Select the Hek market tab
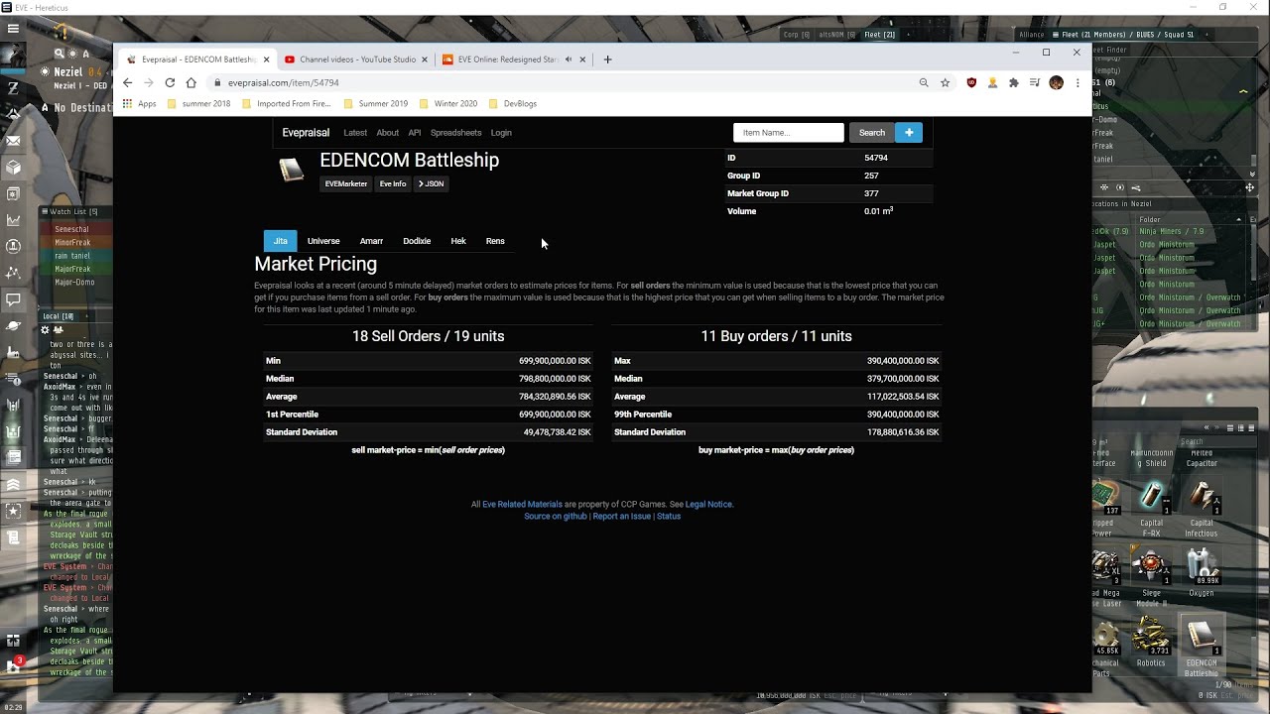This screenshot has width=1270, height=714. coord(458,241)
